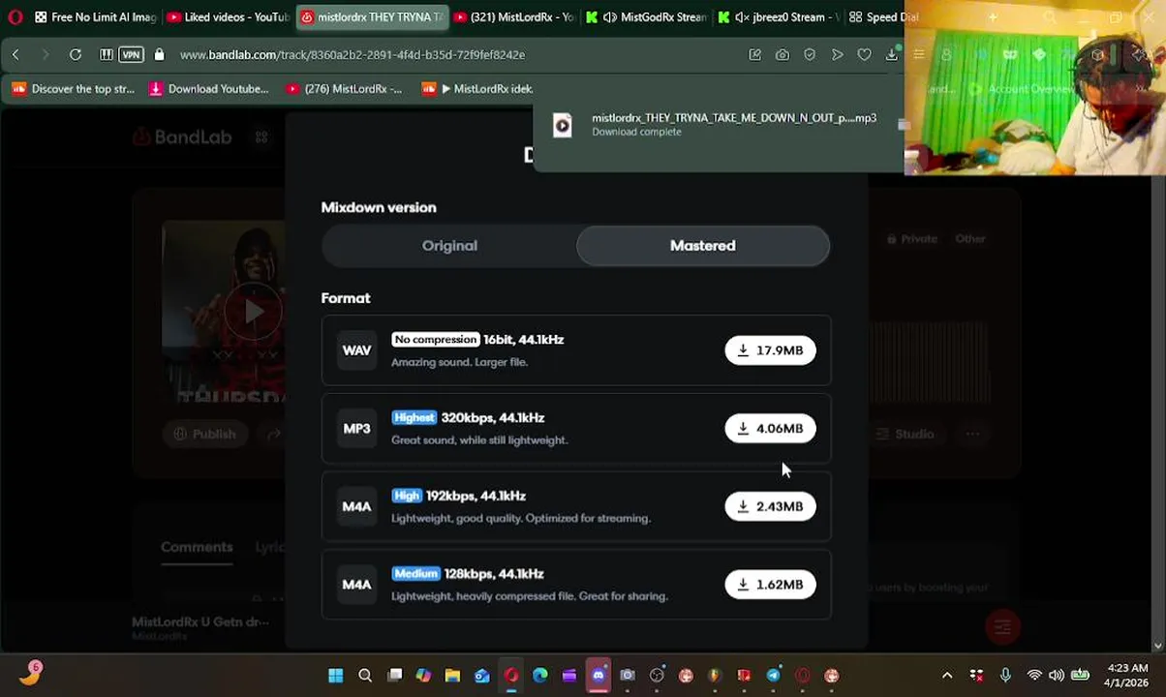Download the 2.43MB M4A file
Image resolution: width=1166 pixels, height=697 pixels.
point(770,506)
